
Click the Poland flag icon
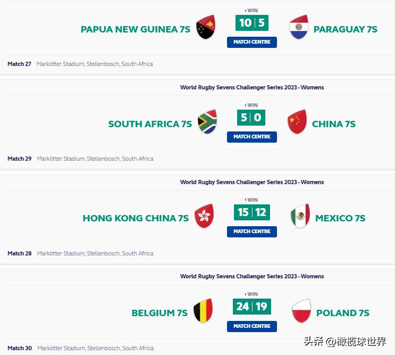(301, 311)
